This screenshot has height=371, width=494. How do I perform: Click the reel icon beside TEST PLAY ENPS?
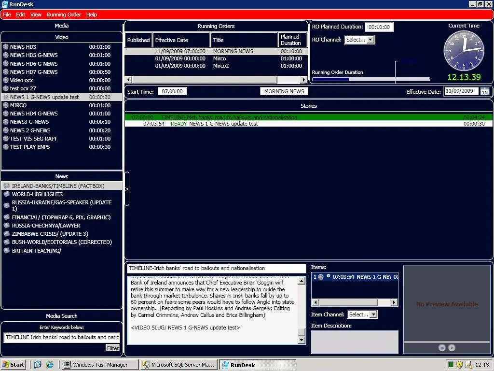(6, 147)
